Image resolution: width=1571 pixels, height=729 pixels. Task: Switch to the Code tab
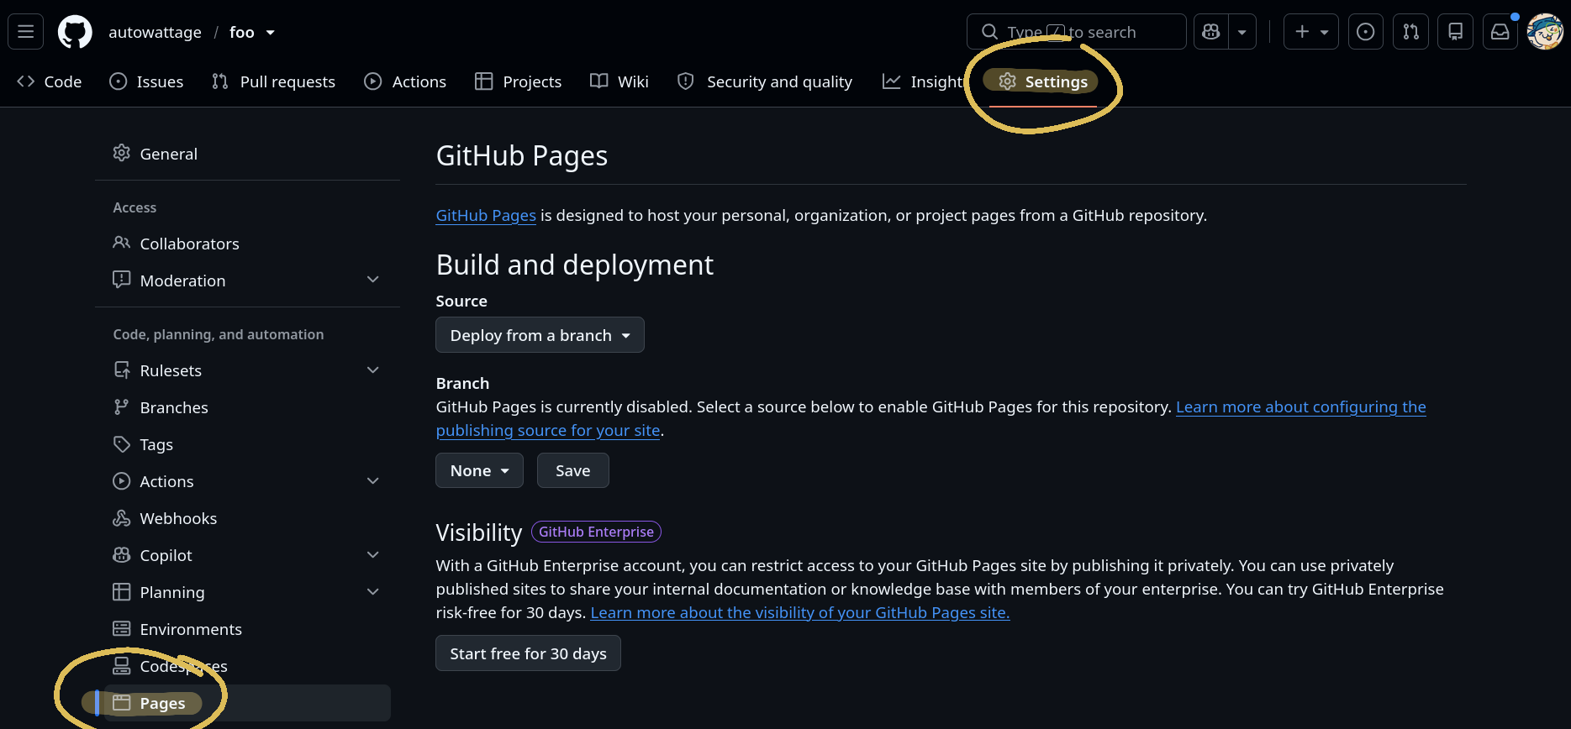tap(50, 81)
